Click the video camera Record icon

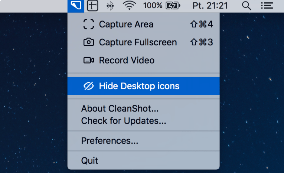(x=89, y=60)
